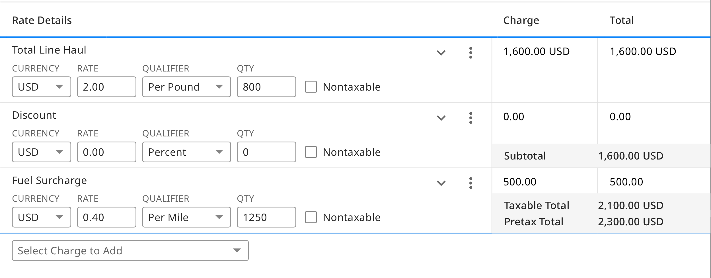The height and width of the screenshot is (278, 711).
Task: Click the Pretax Total label
Action: coord(534,222)
